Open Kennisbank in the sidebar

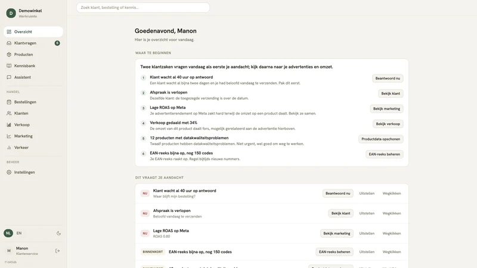33,66
